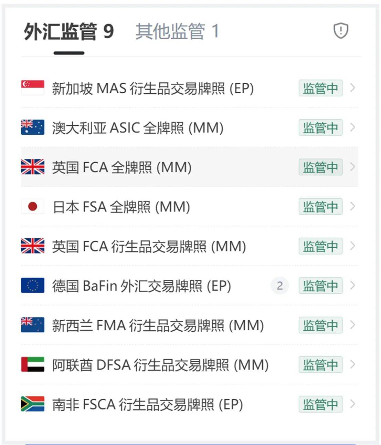Click the UAE flag icon
This screenshot has width=381, height=445.
pos(33,364)
